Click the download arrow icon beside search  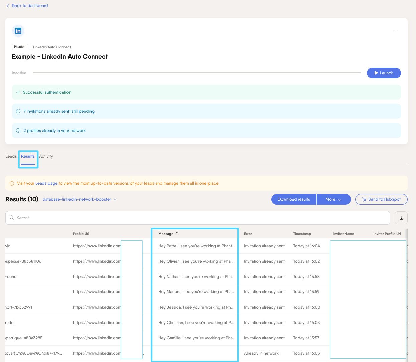[x=401, y=218]
